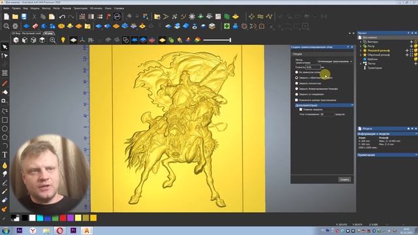This screenshot has height=235, width=418.
Task: Open the Траектории menu
Action: coord(80,8)
